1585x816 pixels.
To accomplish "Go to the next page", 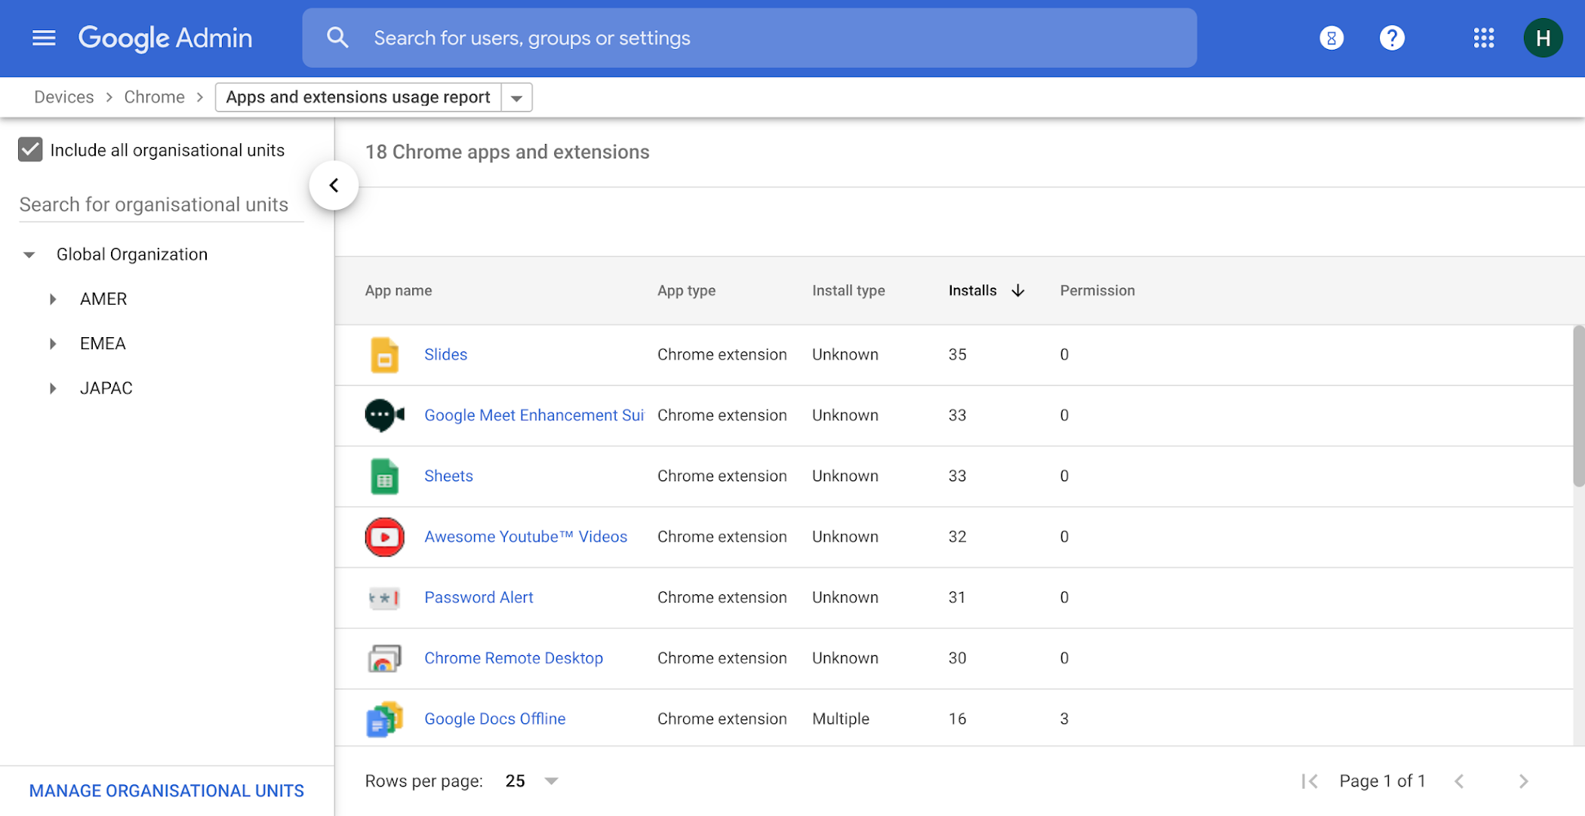I will pos(1523,781).
